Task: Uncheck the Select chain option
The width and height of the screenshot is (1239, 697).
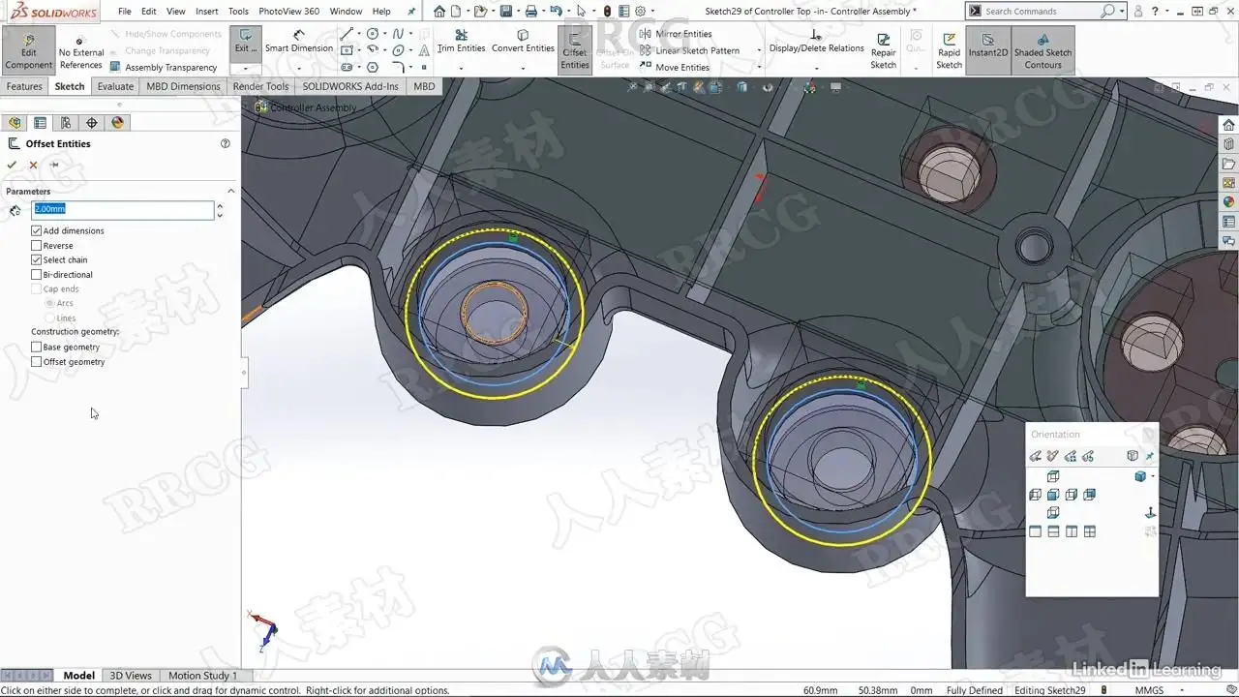Action: click(36, 259)
